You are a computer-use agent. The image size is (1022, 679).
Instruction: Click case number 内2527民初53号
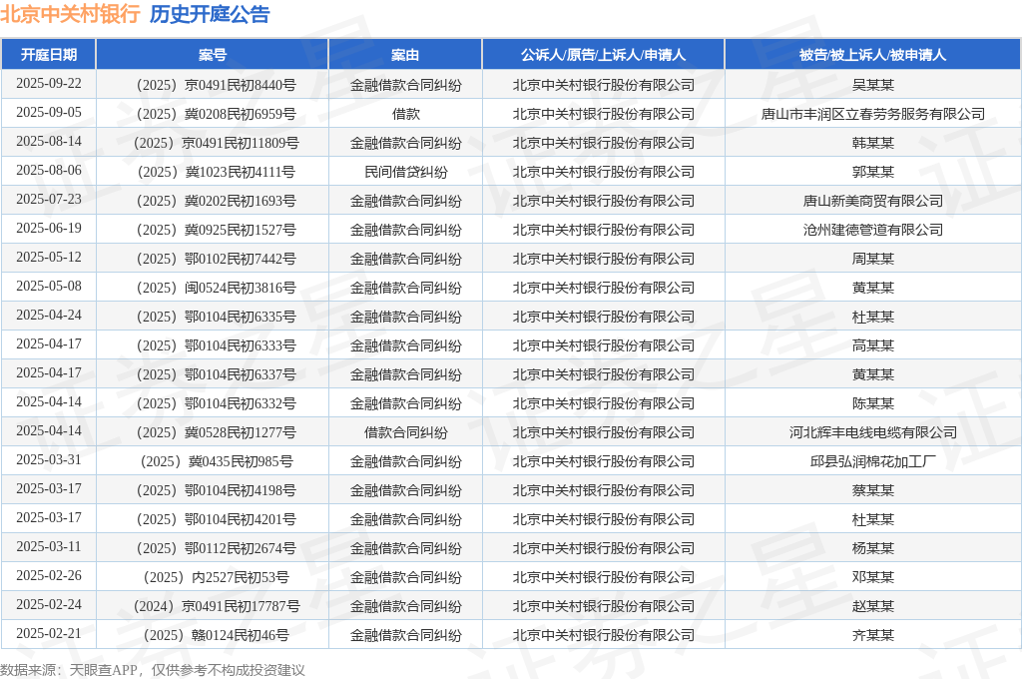(x=216, y=577)
